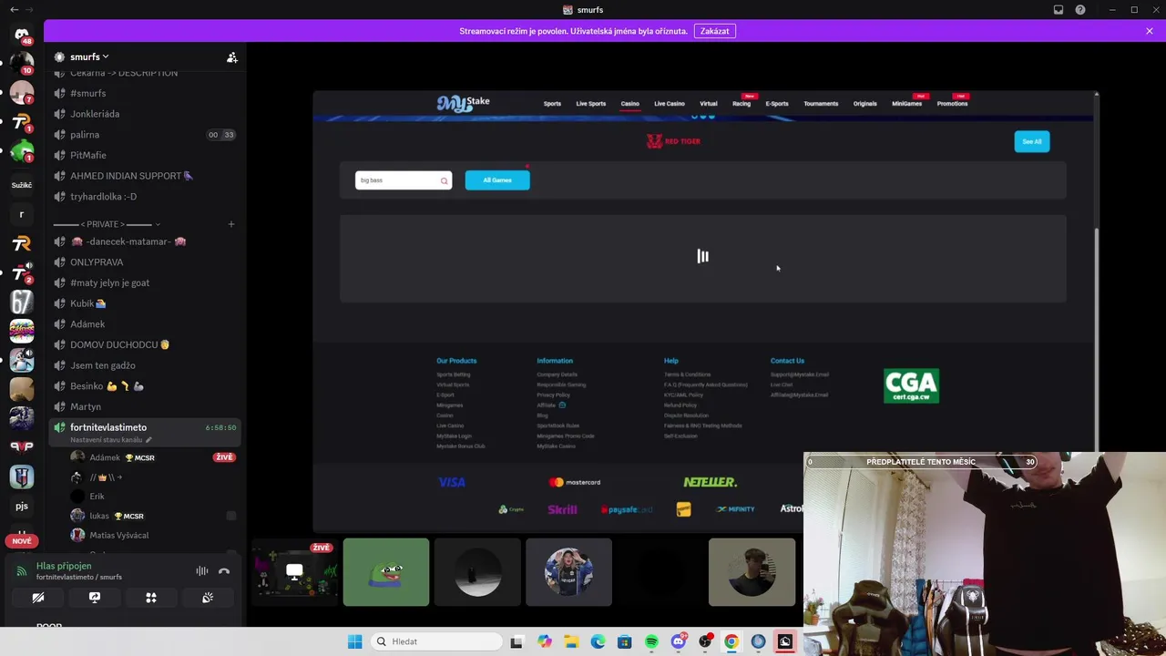Viewport: 1166px width, 656px height.
Task: Click the Casino tab on MyStake stream
Action: 629,104
